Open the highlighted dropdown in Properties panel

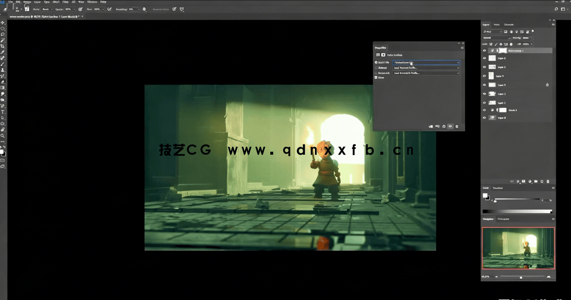(x=426, y=63)
